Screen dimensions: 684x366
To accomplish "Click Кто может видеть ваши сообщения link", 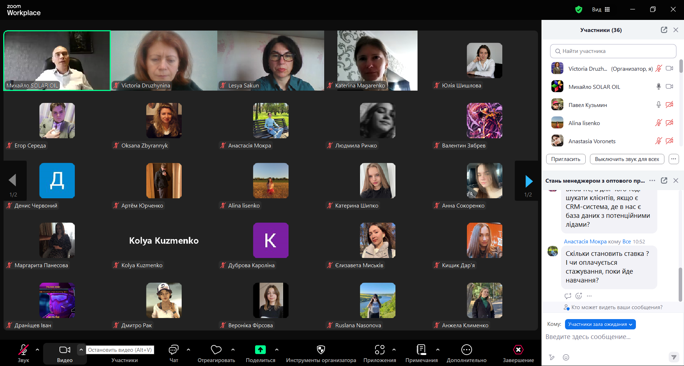I will 617,307.
